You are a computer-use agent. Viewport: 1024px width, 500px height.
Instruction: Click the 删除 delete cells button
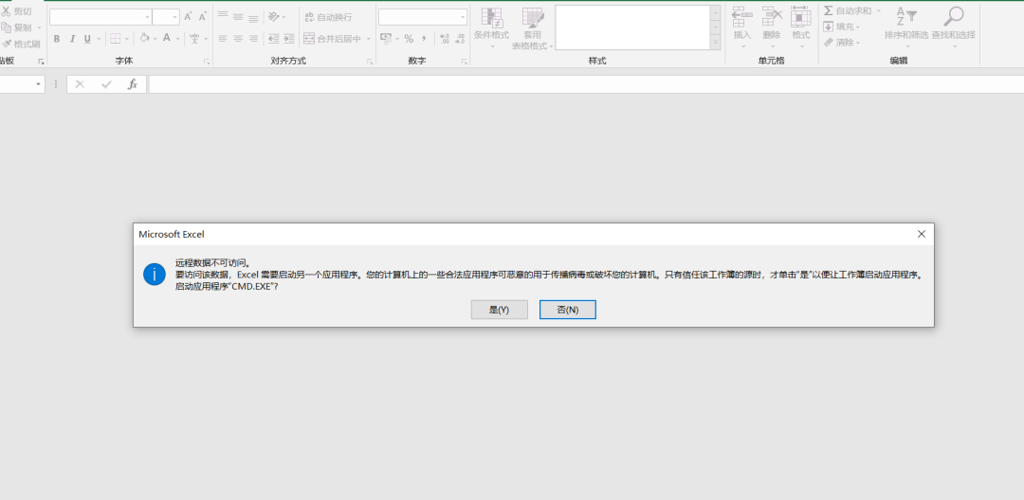tap(772, 28)
